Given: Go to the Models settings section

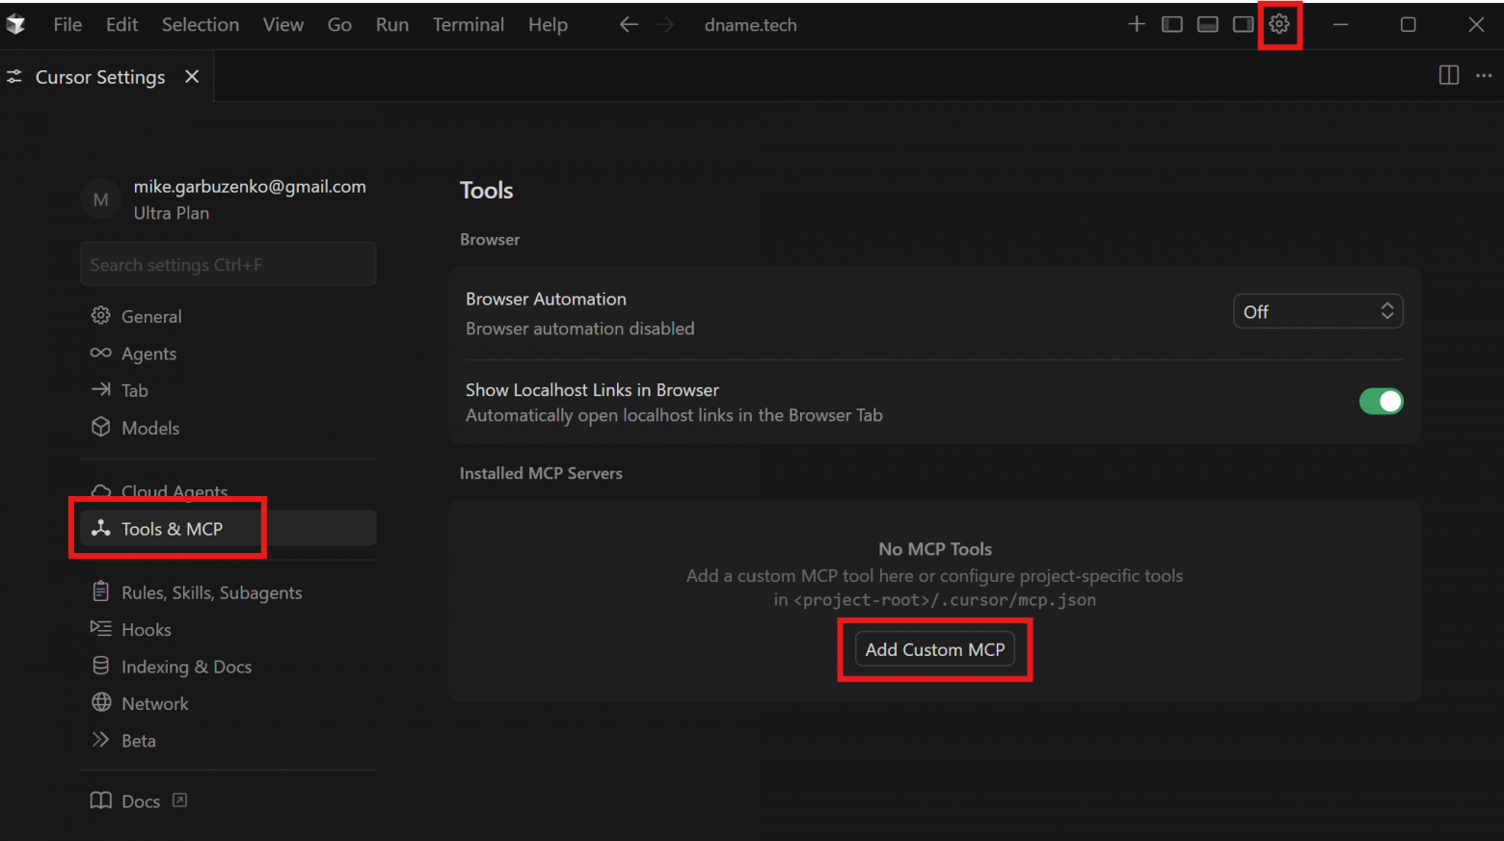Looking at the screenshot, I should [150, 429].
